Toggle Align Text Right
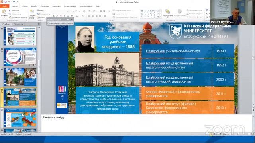 click(x=96, y=16)
